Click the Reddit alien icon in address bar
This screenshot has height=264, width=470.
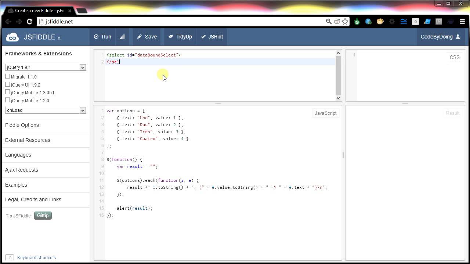(337, 22)
